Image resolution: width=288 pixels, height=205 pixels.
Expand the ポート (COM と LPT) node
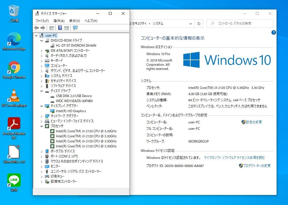point(41,157)
